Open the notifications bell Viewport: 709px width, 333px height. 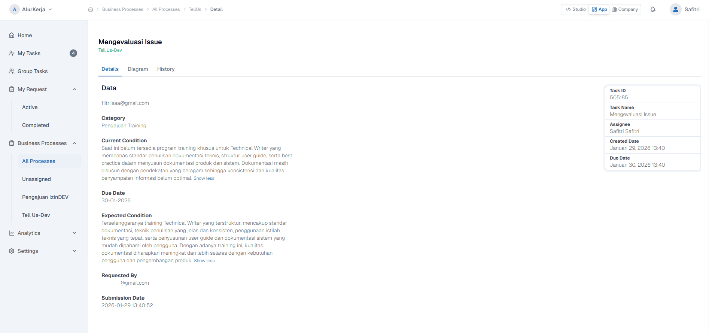653,9
